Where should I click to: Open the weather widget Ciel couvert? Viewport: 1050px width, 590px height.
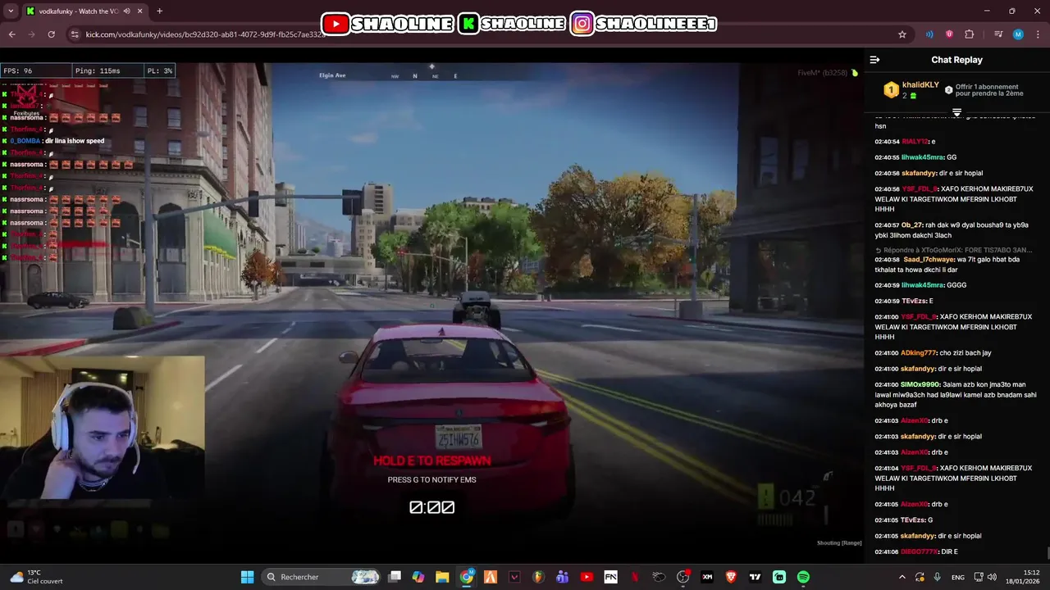[x=37, y=577]
